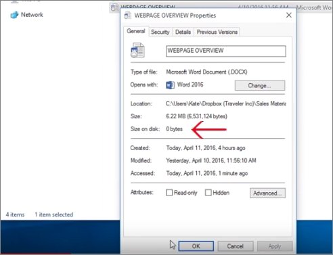The width and height of the screenshot is (333, 255).
Task: Enable the Hidden attribute checkbox
Action: (x=208, y=193)
